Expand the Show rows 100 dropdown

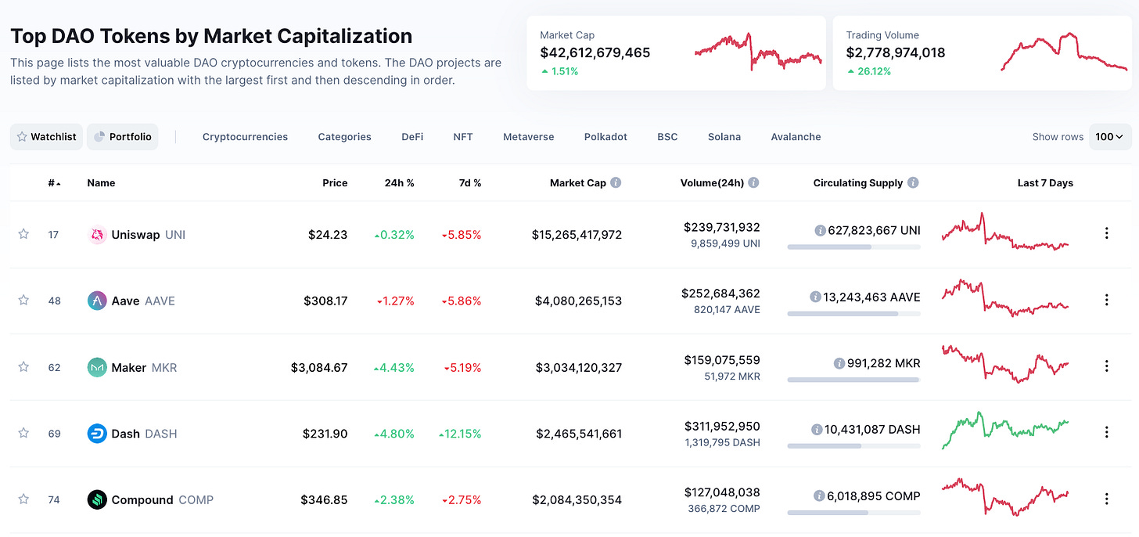coord(1109,136)
